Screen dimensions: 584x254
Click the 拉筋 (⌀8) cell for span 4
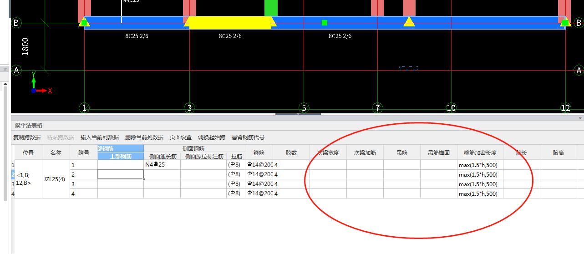click(237, 193)
